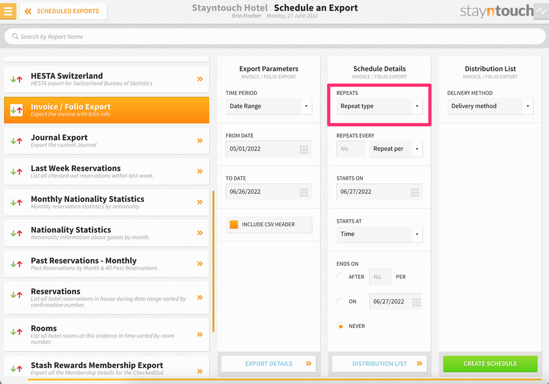Viewport: 549px width, 384px height.
Task: Click the From Date field 05/01/2022
Action: click(x=269, y=149)
